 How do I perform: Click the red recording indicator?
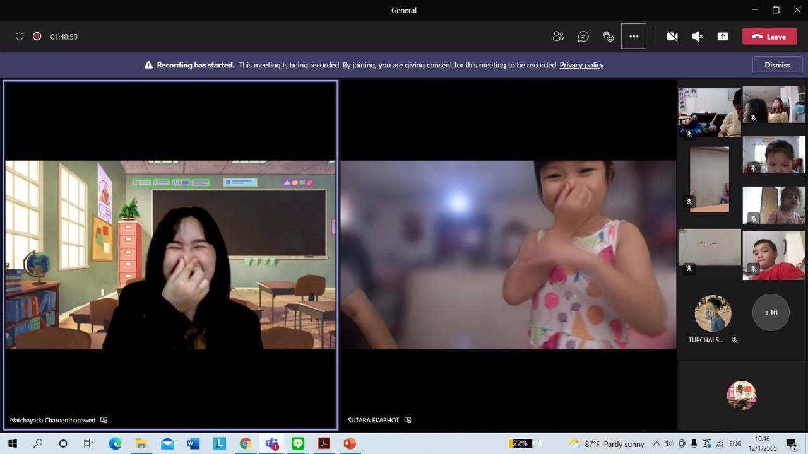(x=37, y=37)
